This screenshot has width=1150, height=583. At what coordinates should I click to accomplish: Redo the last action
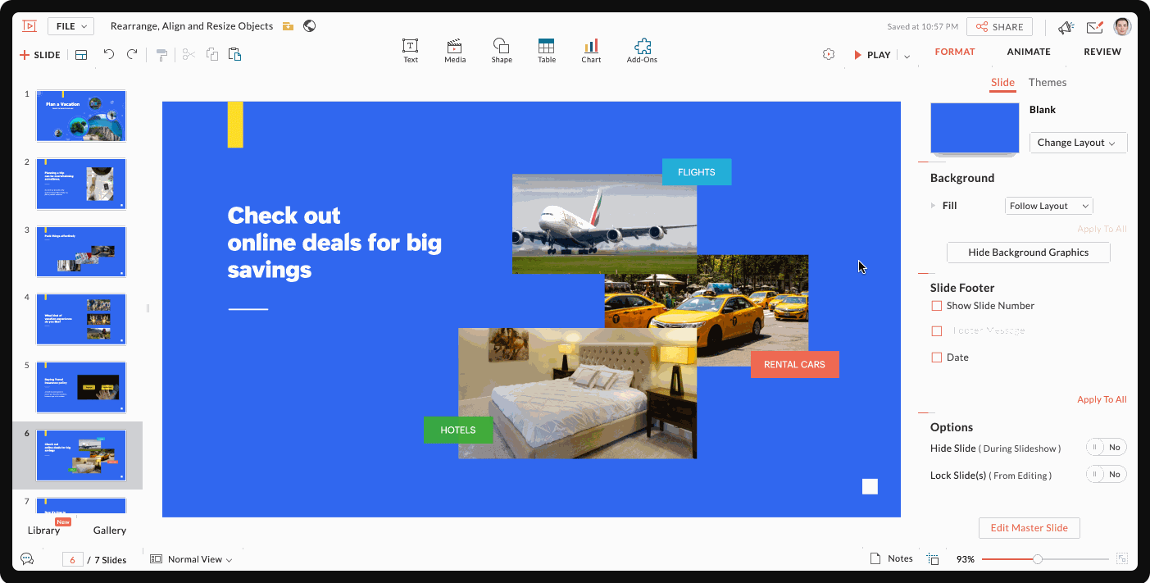tap(132, 54)
